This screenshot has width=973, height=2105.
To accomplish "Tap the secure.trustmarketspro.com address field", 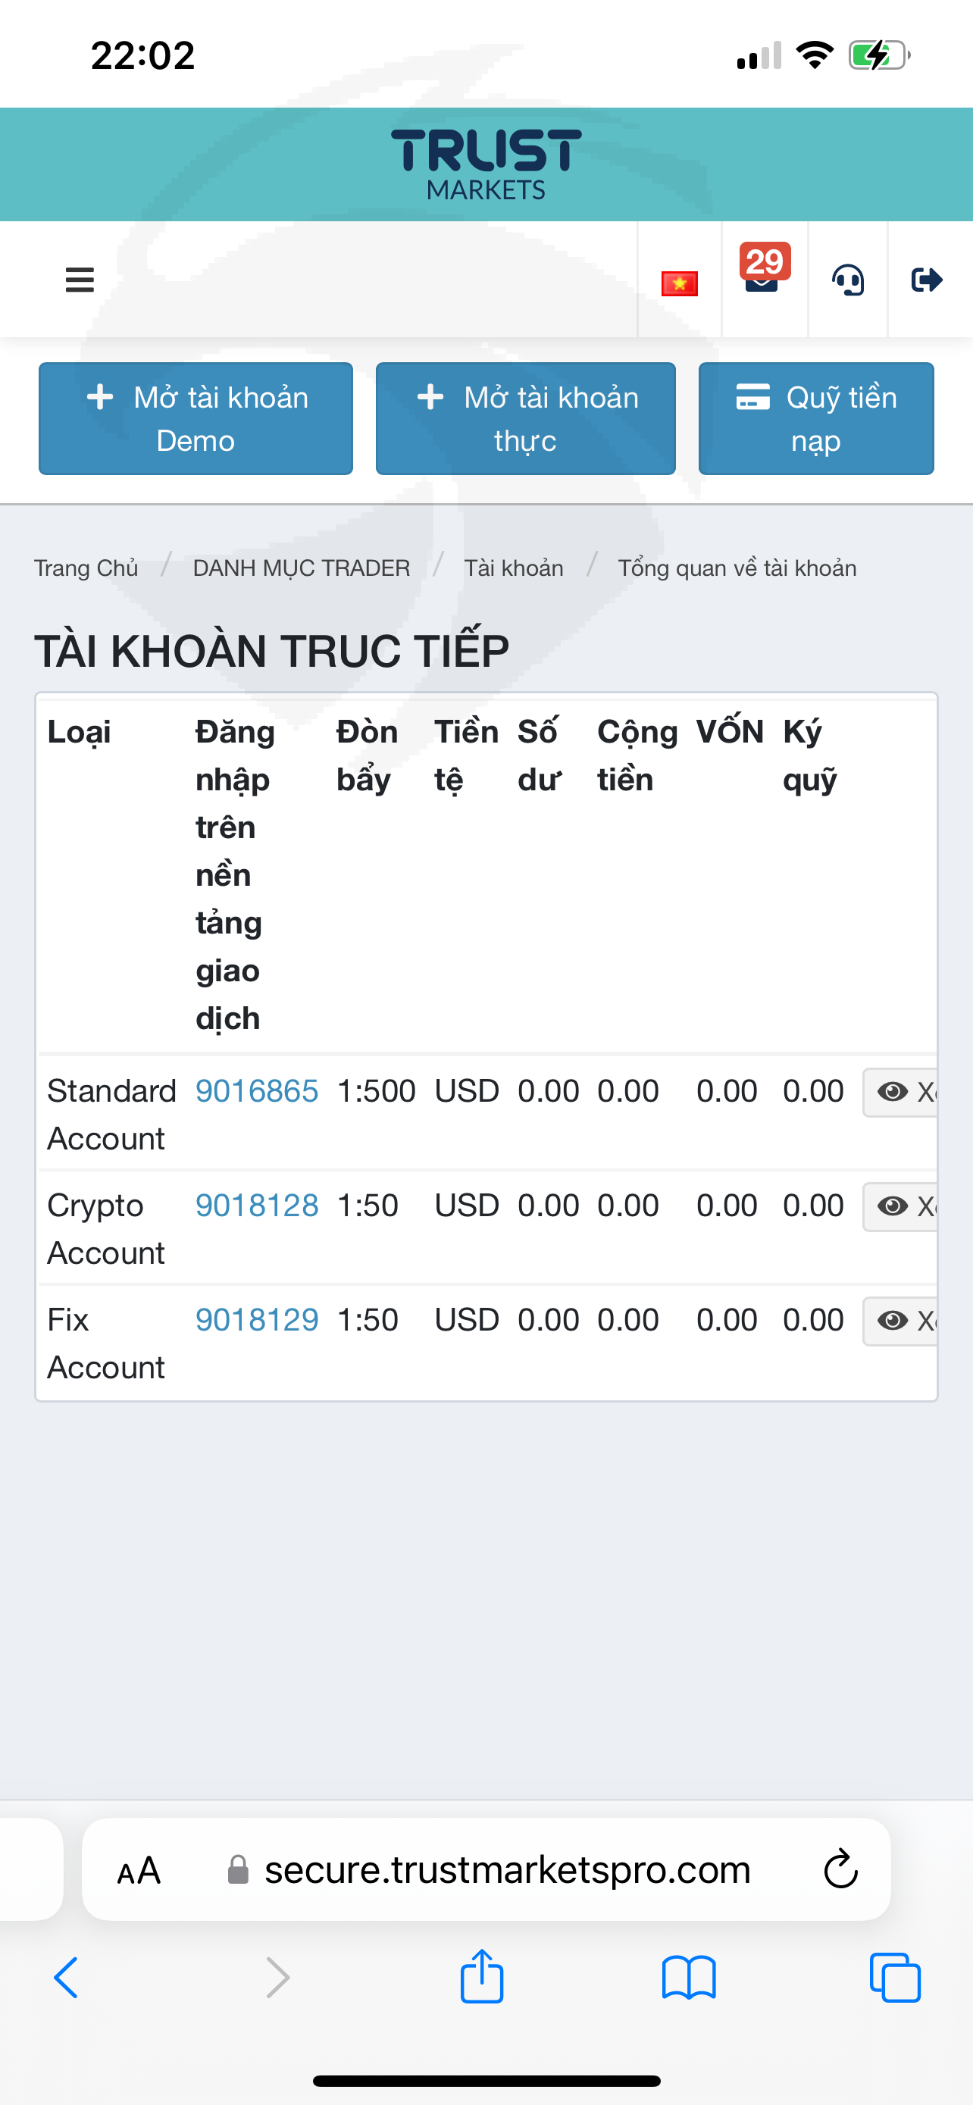I will [x=506, y=1869].
